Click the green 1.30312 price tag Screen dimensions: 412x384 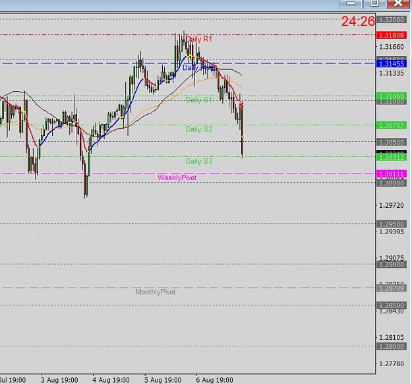pyautogui.click(x=392, y=157)
